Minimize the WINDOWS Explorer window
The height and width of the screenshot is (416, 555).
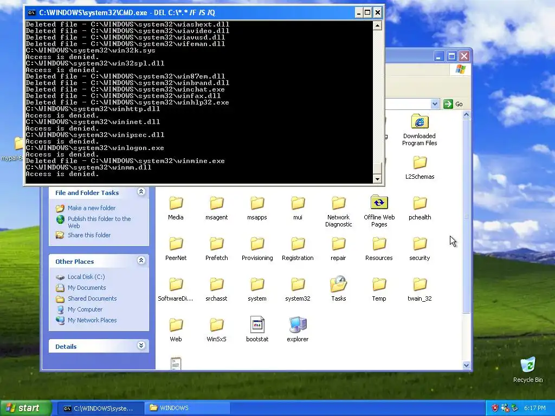(439, 56)
